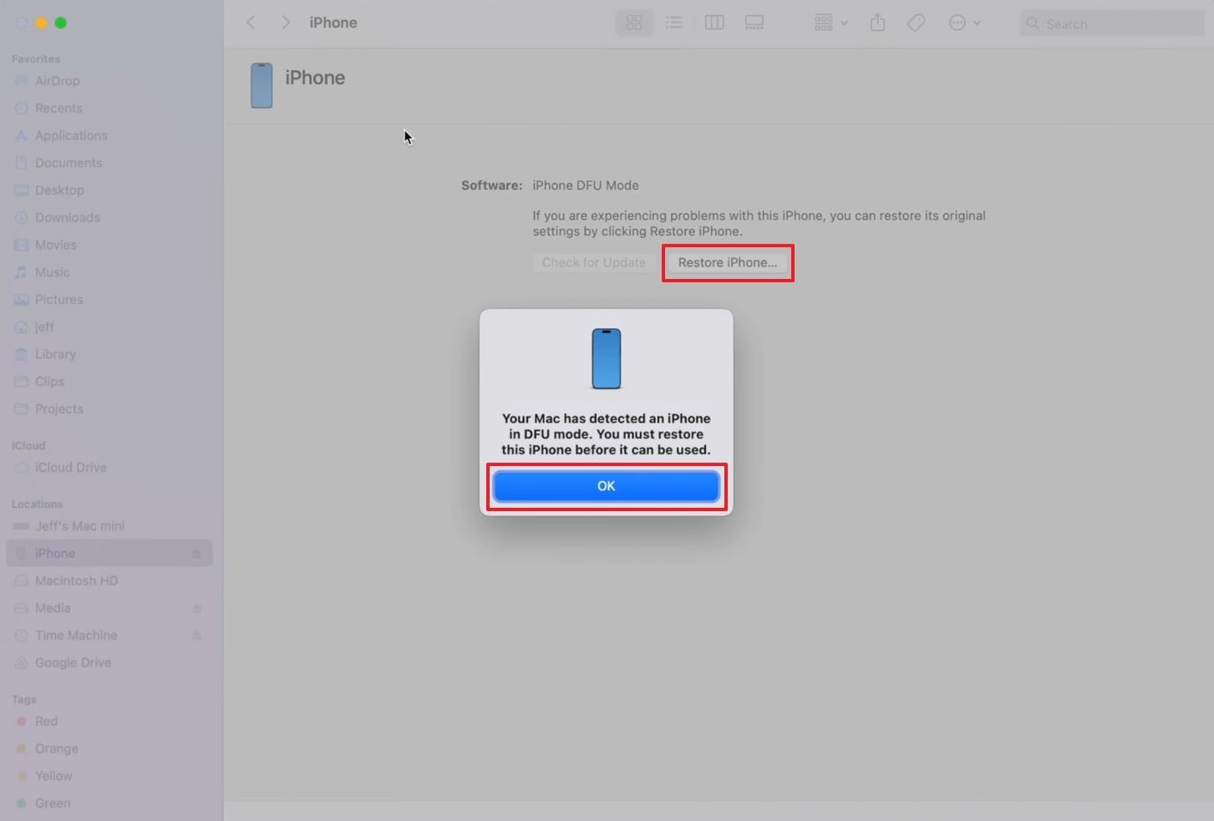Viewport: 1214px width, 821px height.
Task: Click the Tags section header
Action: (x=24, y=700)
